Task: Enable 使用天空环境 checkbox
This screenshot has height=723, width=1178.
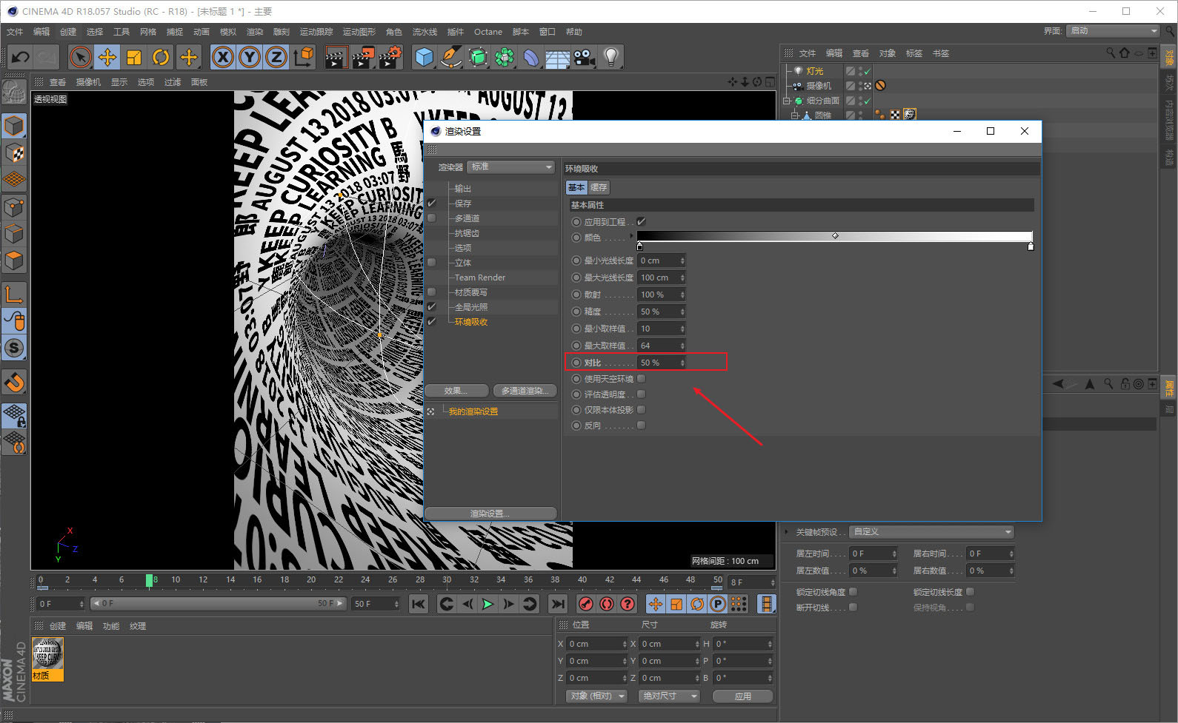Action: tap(642, 378)
